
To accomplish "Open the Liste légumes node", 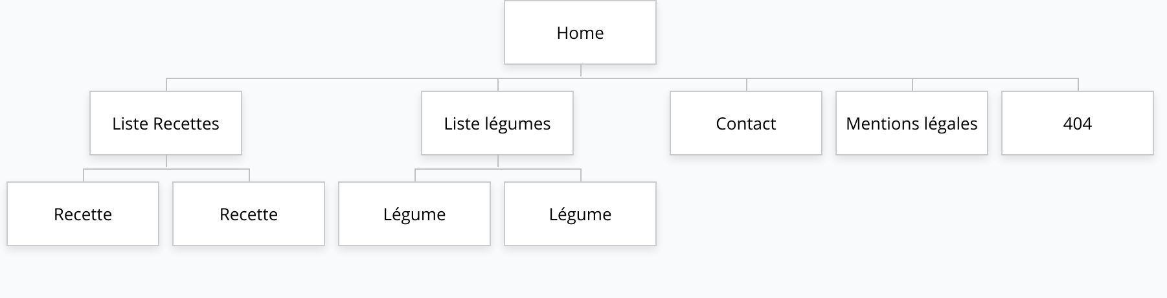I will tap(497, 123).
